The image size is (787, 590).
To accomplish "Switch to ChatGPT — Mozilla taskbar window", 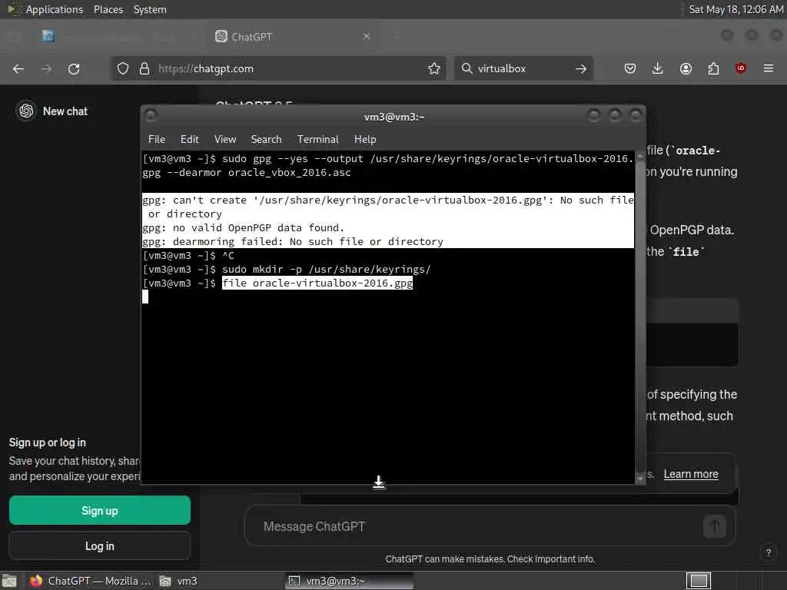I will (x=91, y=581).
